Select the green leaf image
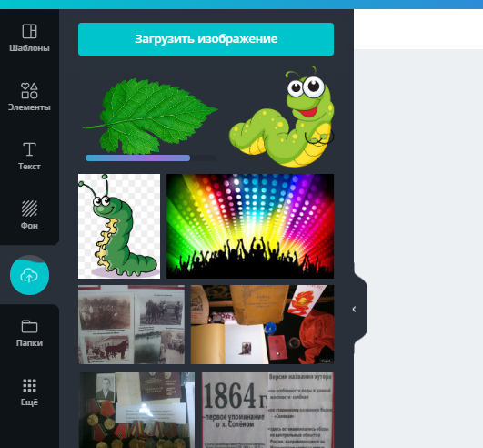 [150, 116]
